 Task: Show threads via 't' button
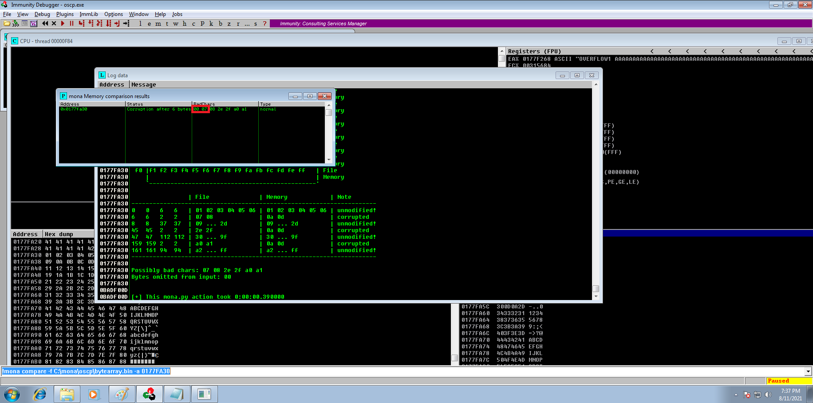(x=167, y=24)
